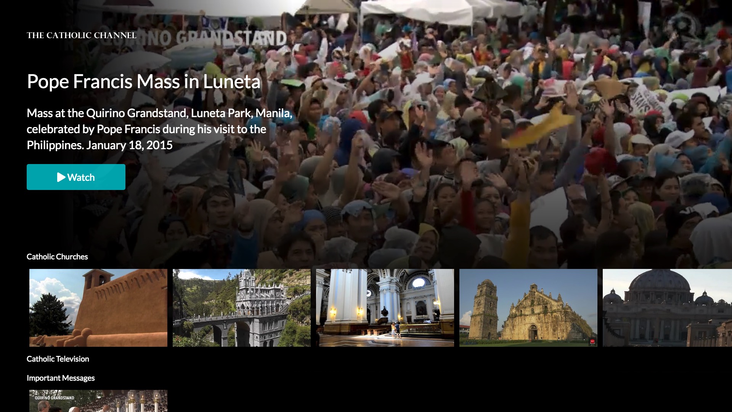Select the Important Messages row heading
The height and width of the screenshot is (412, 732).
point(61,378)
